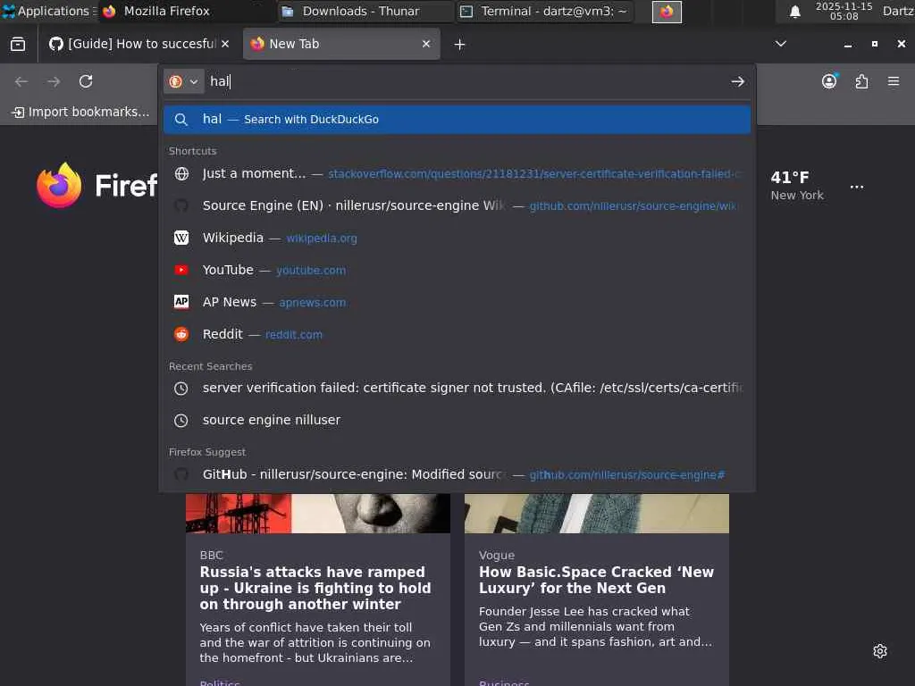The width and height of the screenshot is (915, 686).
Task: Switch to the [Guide] How to succesful tab
Action: tap(139, 44)
